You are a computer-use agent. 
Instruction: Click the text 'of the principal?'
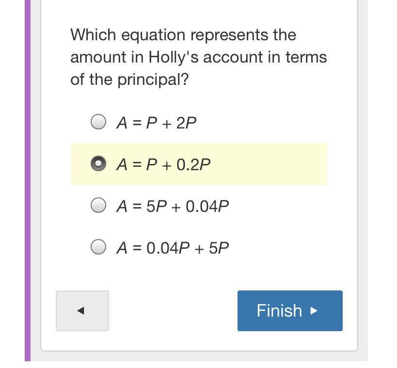coord(129,80)
